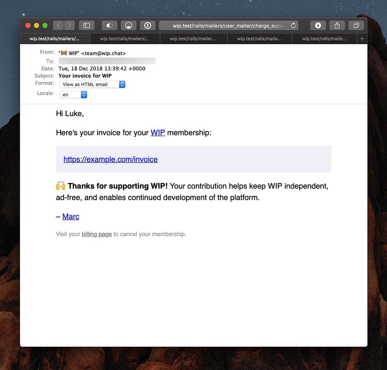Viewport: 387px width, 370px height.
Task: Click the Hi Luke greeting text
Action: coord(70,113)
